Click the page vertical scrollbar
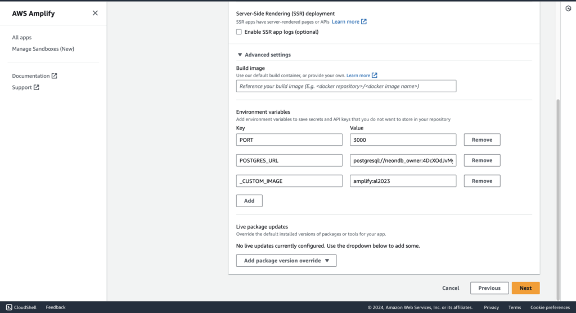Viewport: 576px width, 313px height. pos(559,199)
